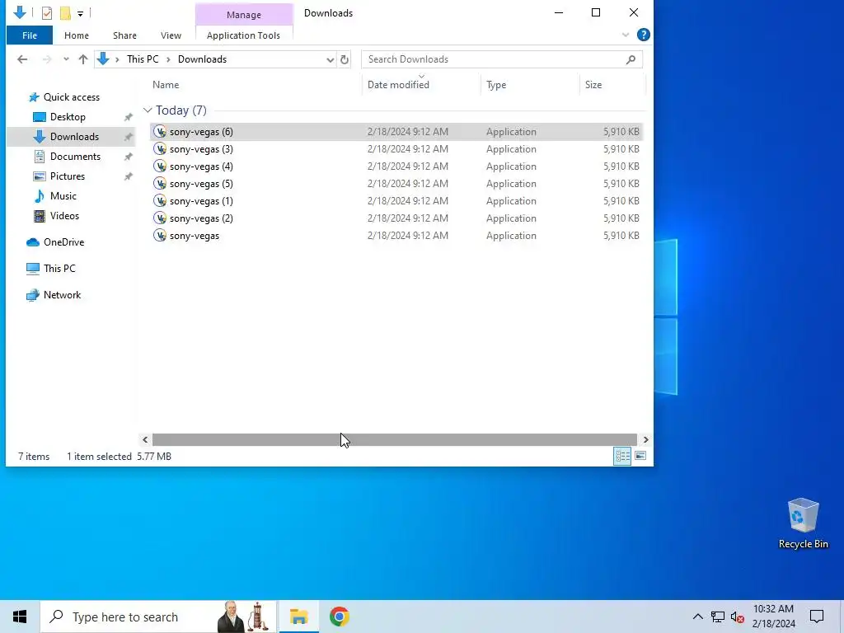Refresh the Downloads folder
Viewport: 844px width, 633px height.
click(345, 59)
